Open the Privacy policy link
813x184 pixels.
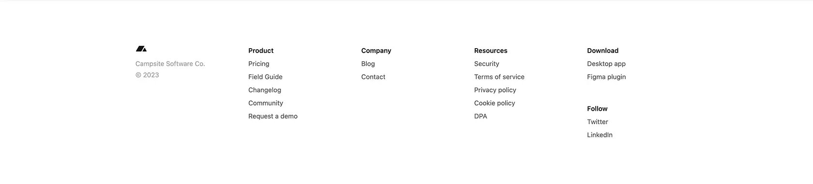point(495,90)
